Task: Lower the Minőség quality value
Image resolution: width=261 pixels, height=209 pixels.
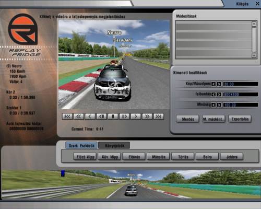Action: 213,105
